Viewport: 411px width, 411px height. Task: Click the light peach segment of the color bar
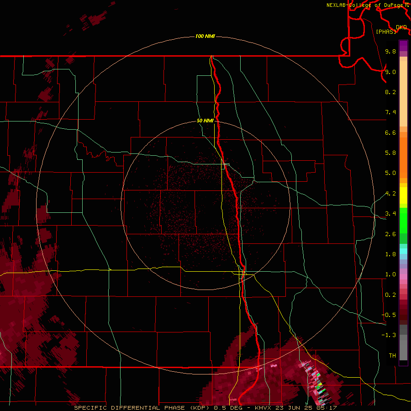(x=403, y=94)
